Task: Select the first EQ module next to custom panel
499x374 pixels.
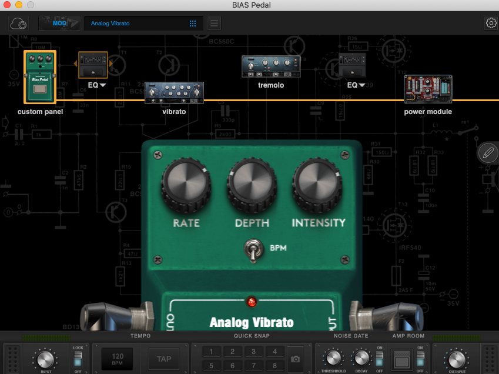Action: (x=93, y=65)
